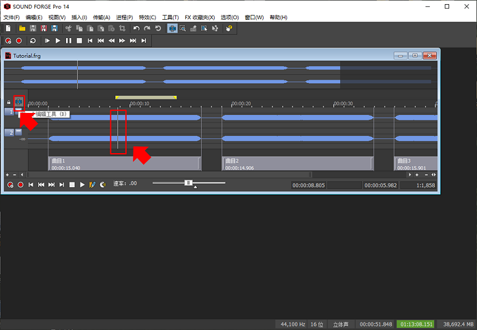The width and height of the screenshot is (477, 330).
Task: Select the magnify tool in toolbar
Action: [x=183, y=29]
